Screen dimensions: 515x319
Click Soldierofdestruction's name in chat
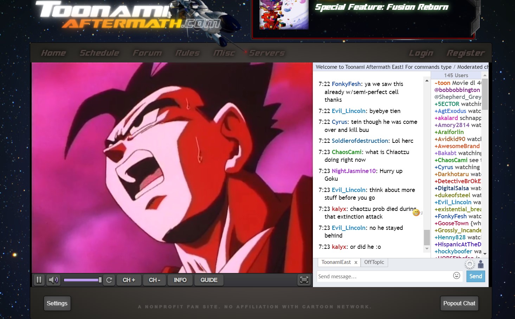point(360,141)
